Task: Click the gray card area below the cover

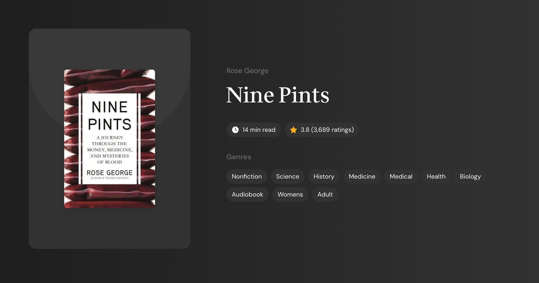Action: click(x=110, y=228)
